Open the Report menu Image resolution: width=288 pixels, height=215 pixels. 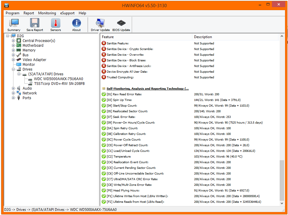(29, 13)
